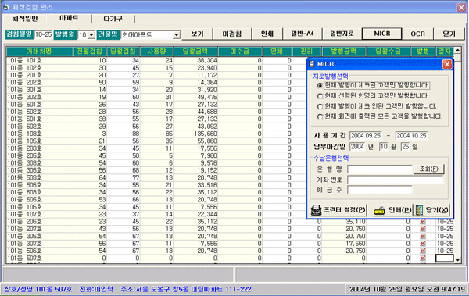The height and width of the screenshot is (296, 469).
Task: Click the yellow print icon beside 인쇄(P)
Action: click(379, 211)
